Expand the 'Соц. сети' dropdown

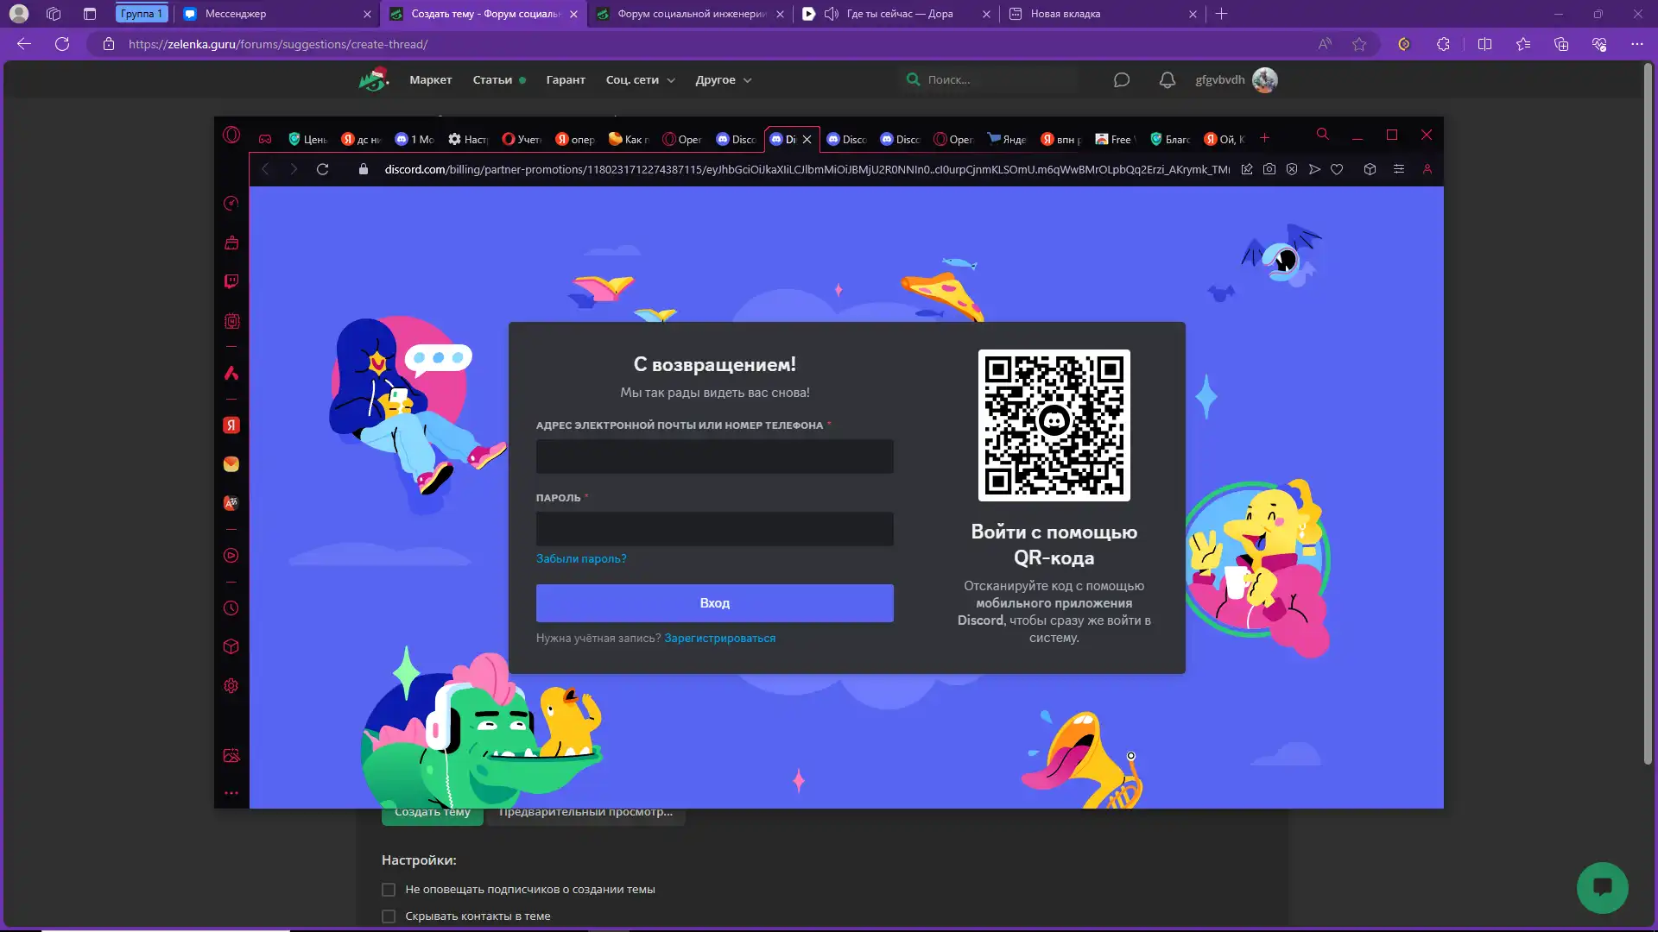coord(640,79)
